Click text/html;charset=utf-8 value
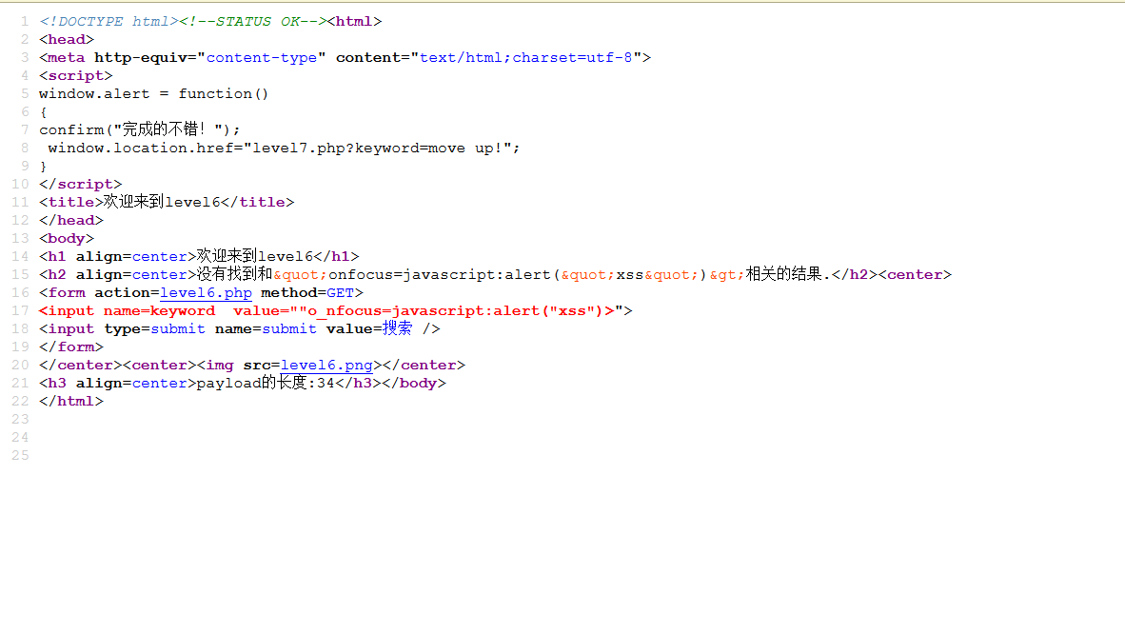 pyautogui.click(x=526, y=57)
